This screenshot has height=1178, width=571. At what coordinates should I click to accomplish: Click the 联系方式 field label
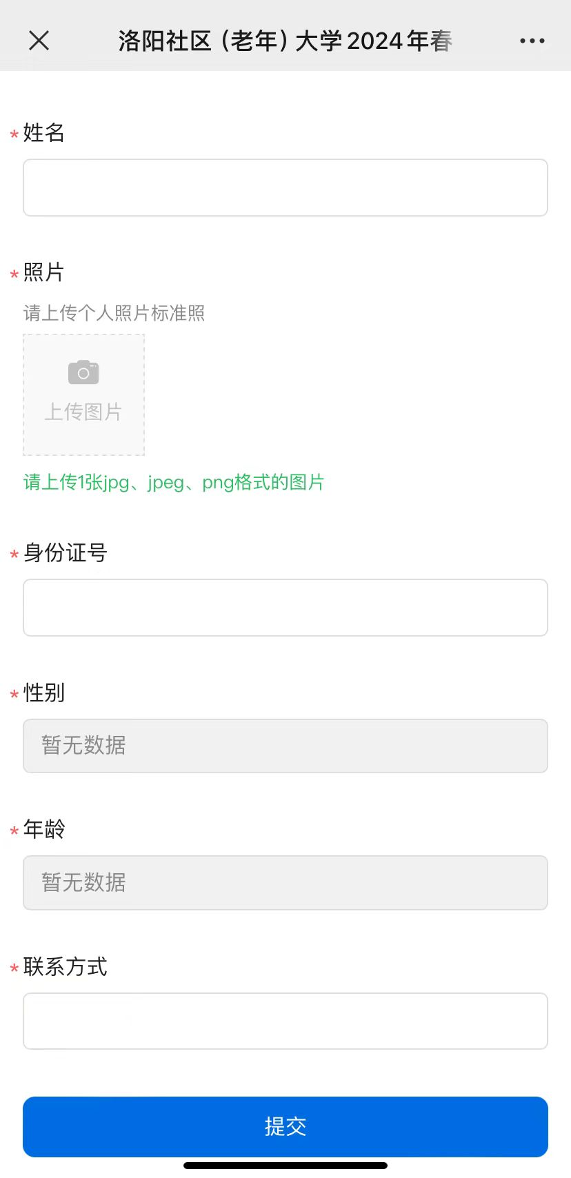66,967
